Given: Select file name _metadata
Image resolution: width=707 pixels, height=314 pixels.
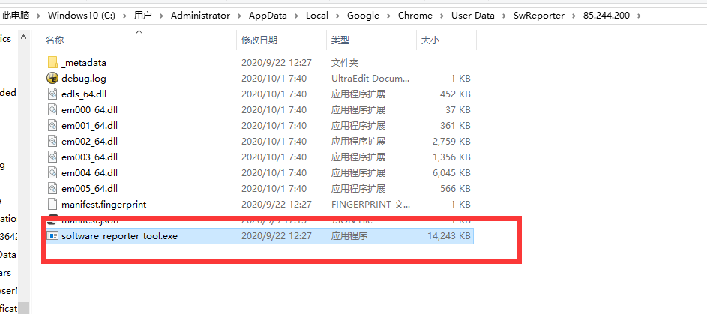Looking at the screenshot, I should 84,63.
